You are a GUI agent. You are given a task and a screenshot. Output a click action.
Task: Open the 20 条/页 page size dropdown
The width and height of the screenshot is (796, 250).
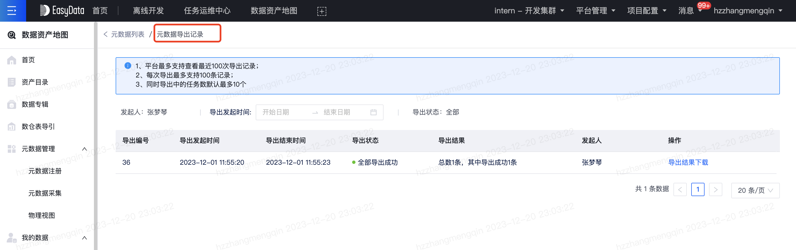pos(755,190)
